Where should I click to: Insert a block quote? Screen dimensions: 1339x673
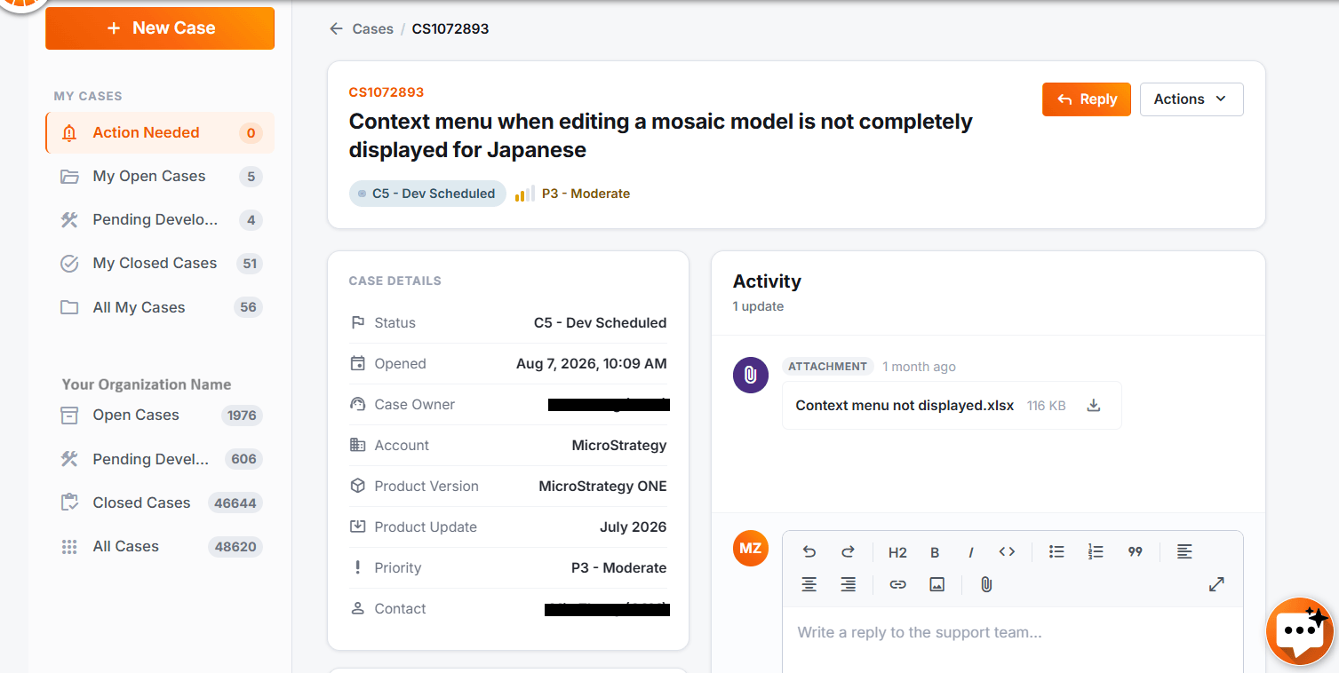click(1135, 552)
